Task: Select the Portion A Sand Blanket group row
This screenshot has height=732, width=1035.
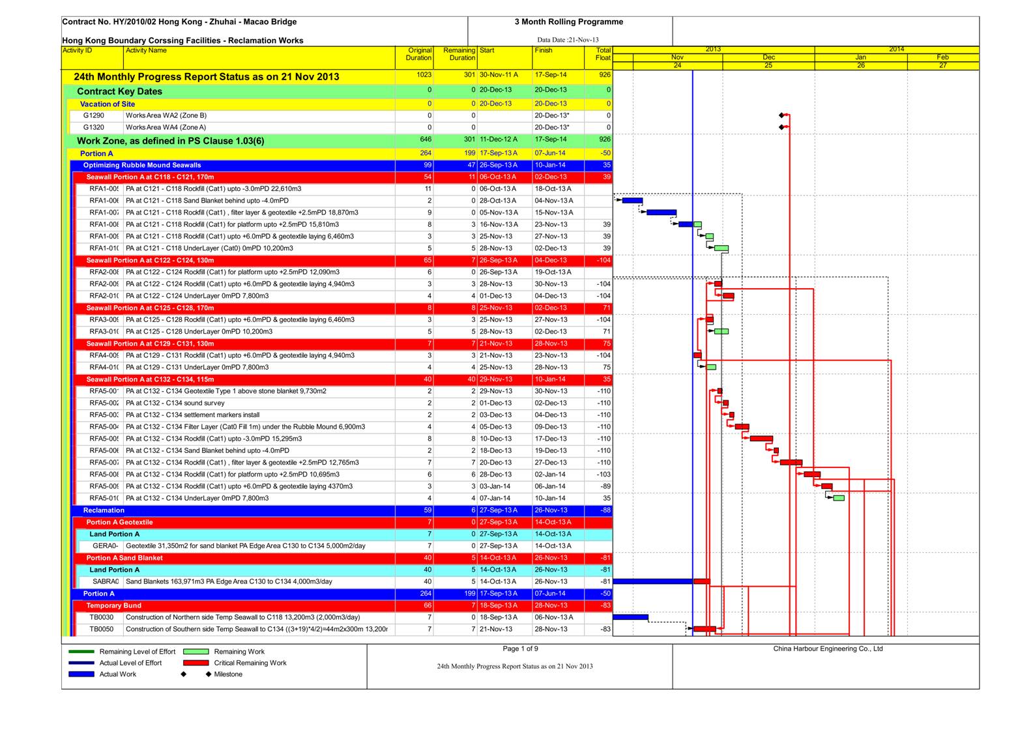Action: 343,558
